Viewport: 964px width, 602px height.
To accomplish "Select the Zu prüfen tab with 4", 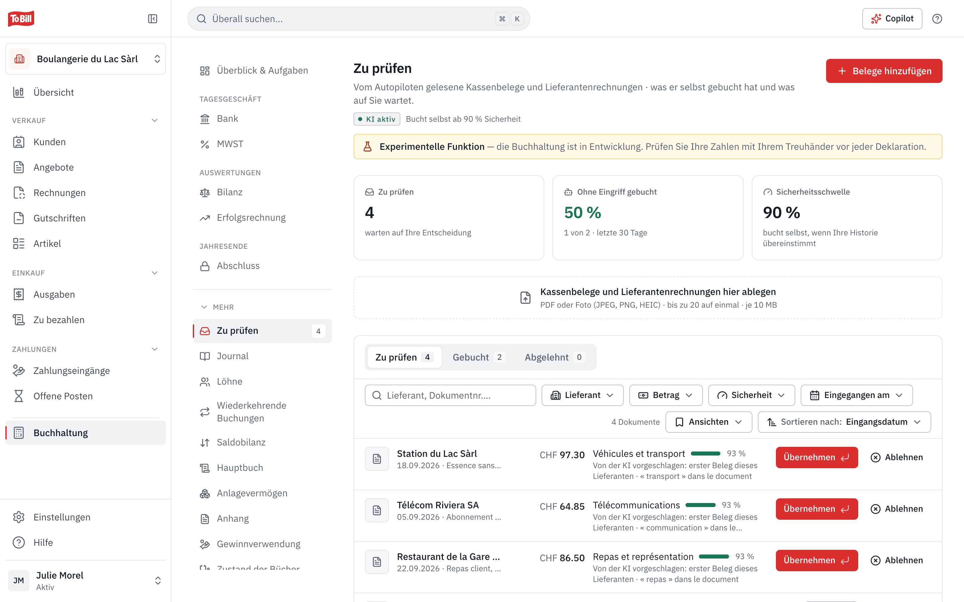I will (x=404, y=357).
